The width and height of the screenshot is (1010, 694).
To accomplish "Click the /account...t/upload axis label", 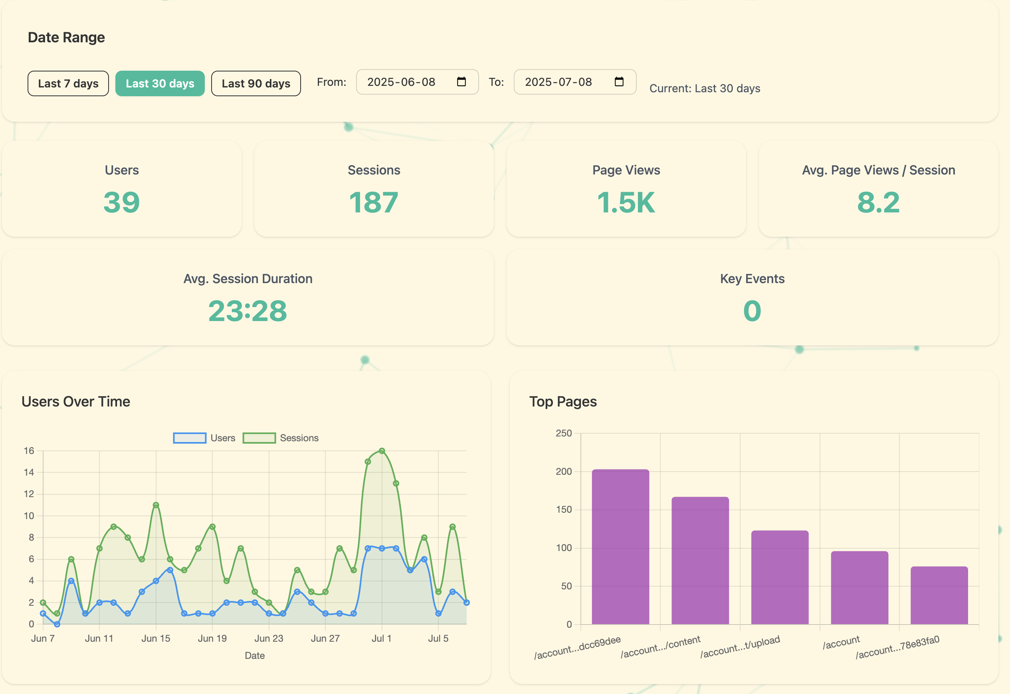I will (741, 646).
